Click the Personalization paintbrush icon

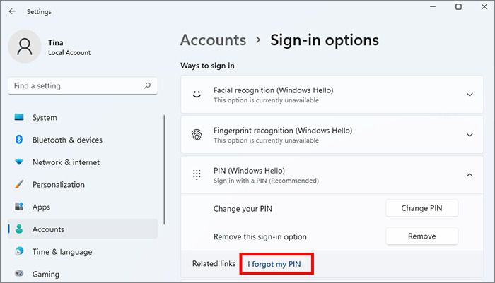pyautogui.click(x=19, y=185)
